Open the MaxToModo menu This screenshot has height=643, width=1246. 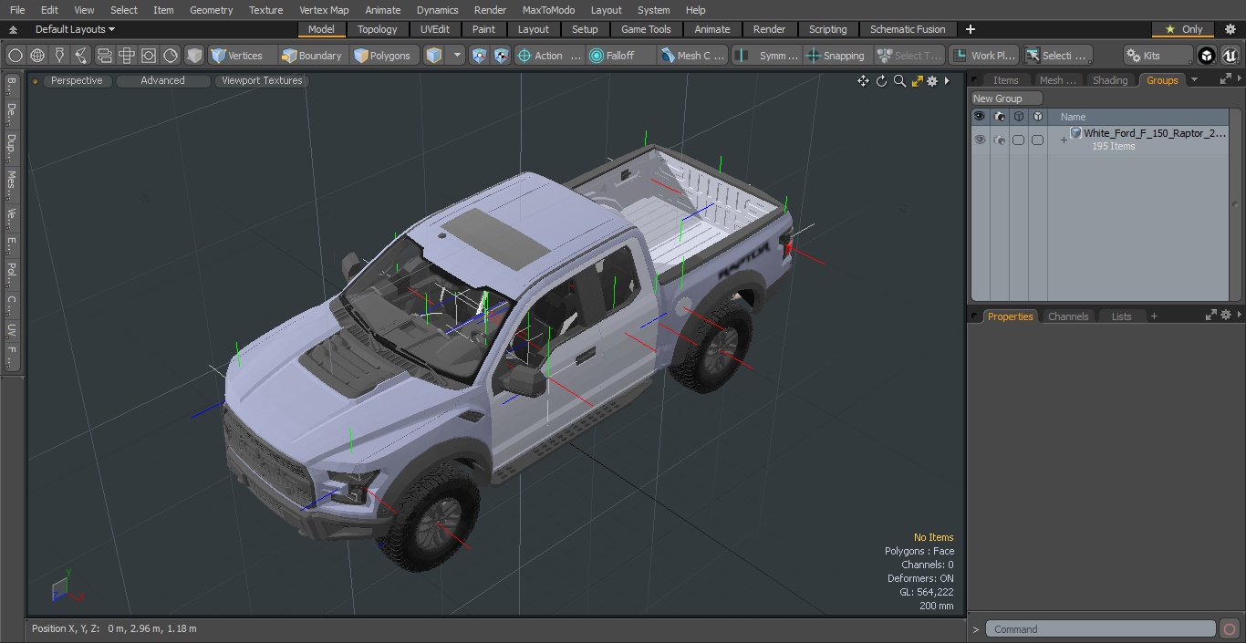tap(548, 10)
